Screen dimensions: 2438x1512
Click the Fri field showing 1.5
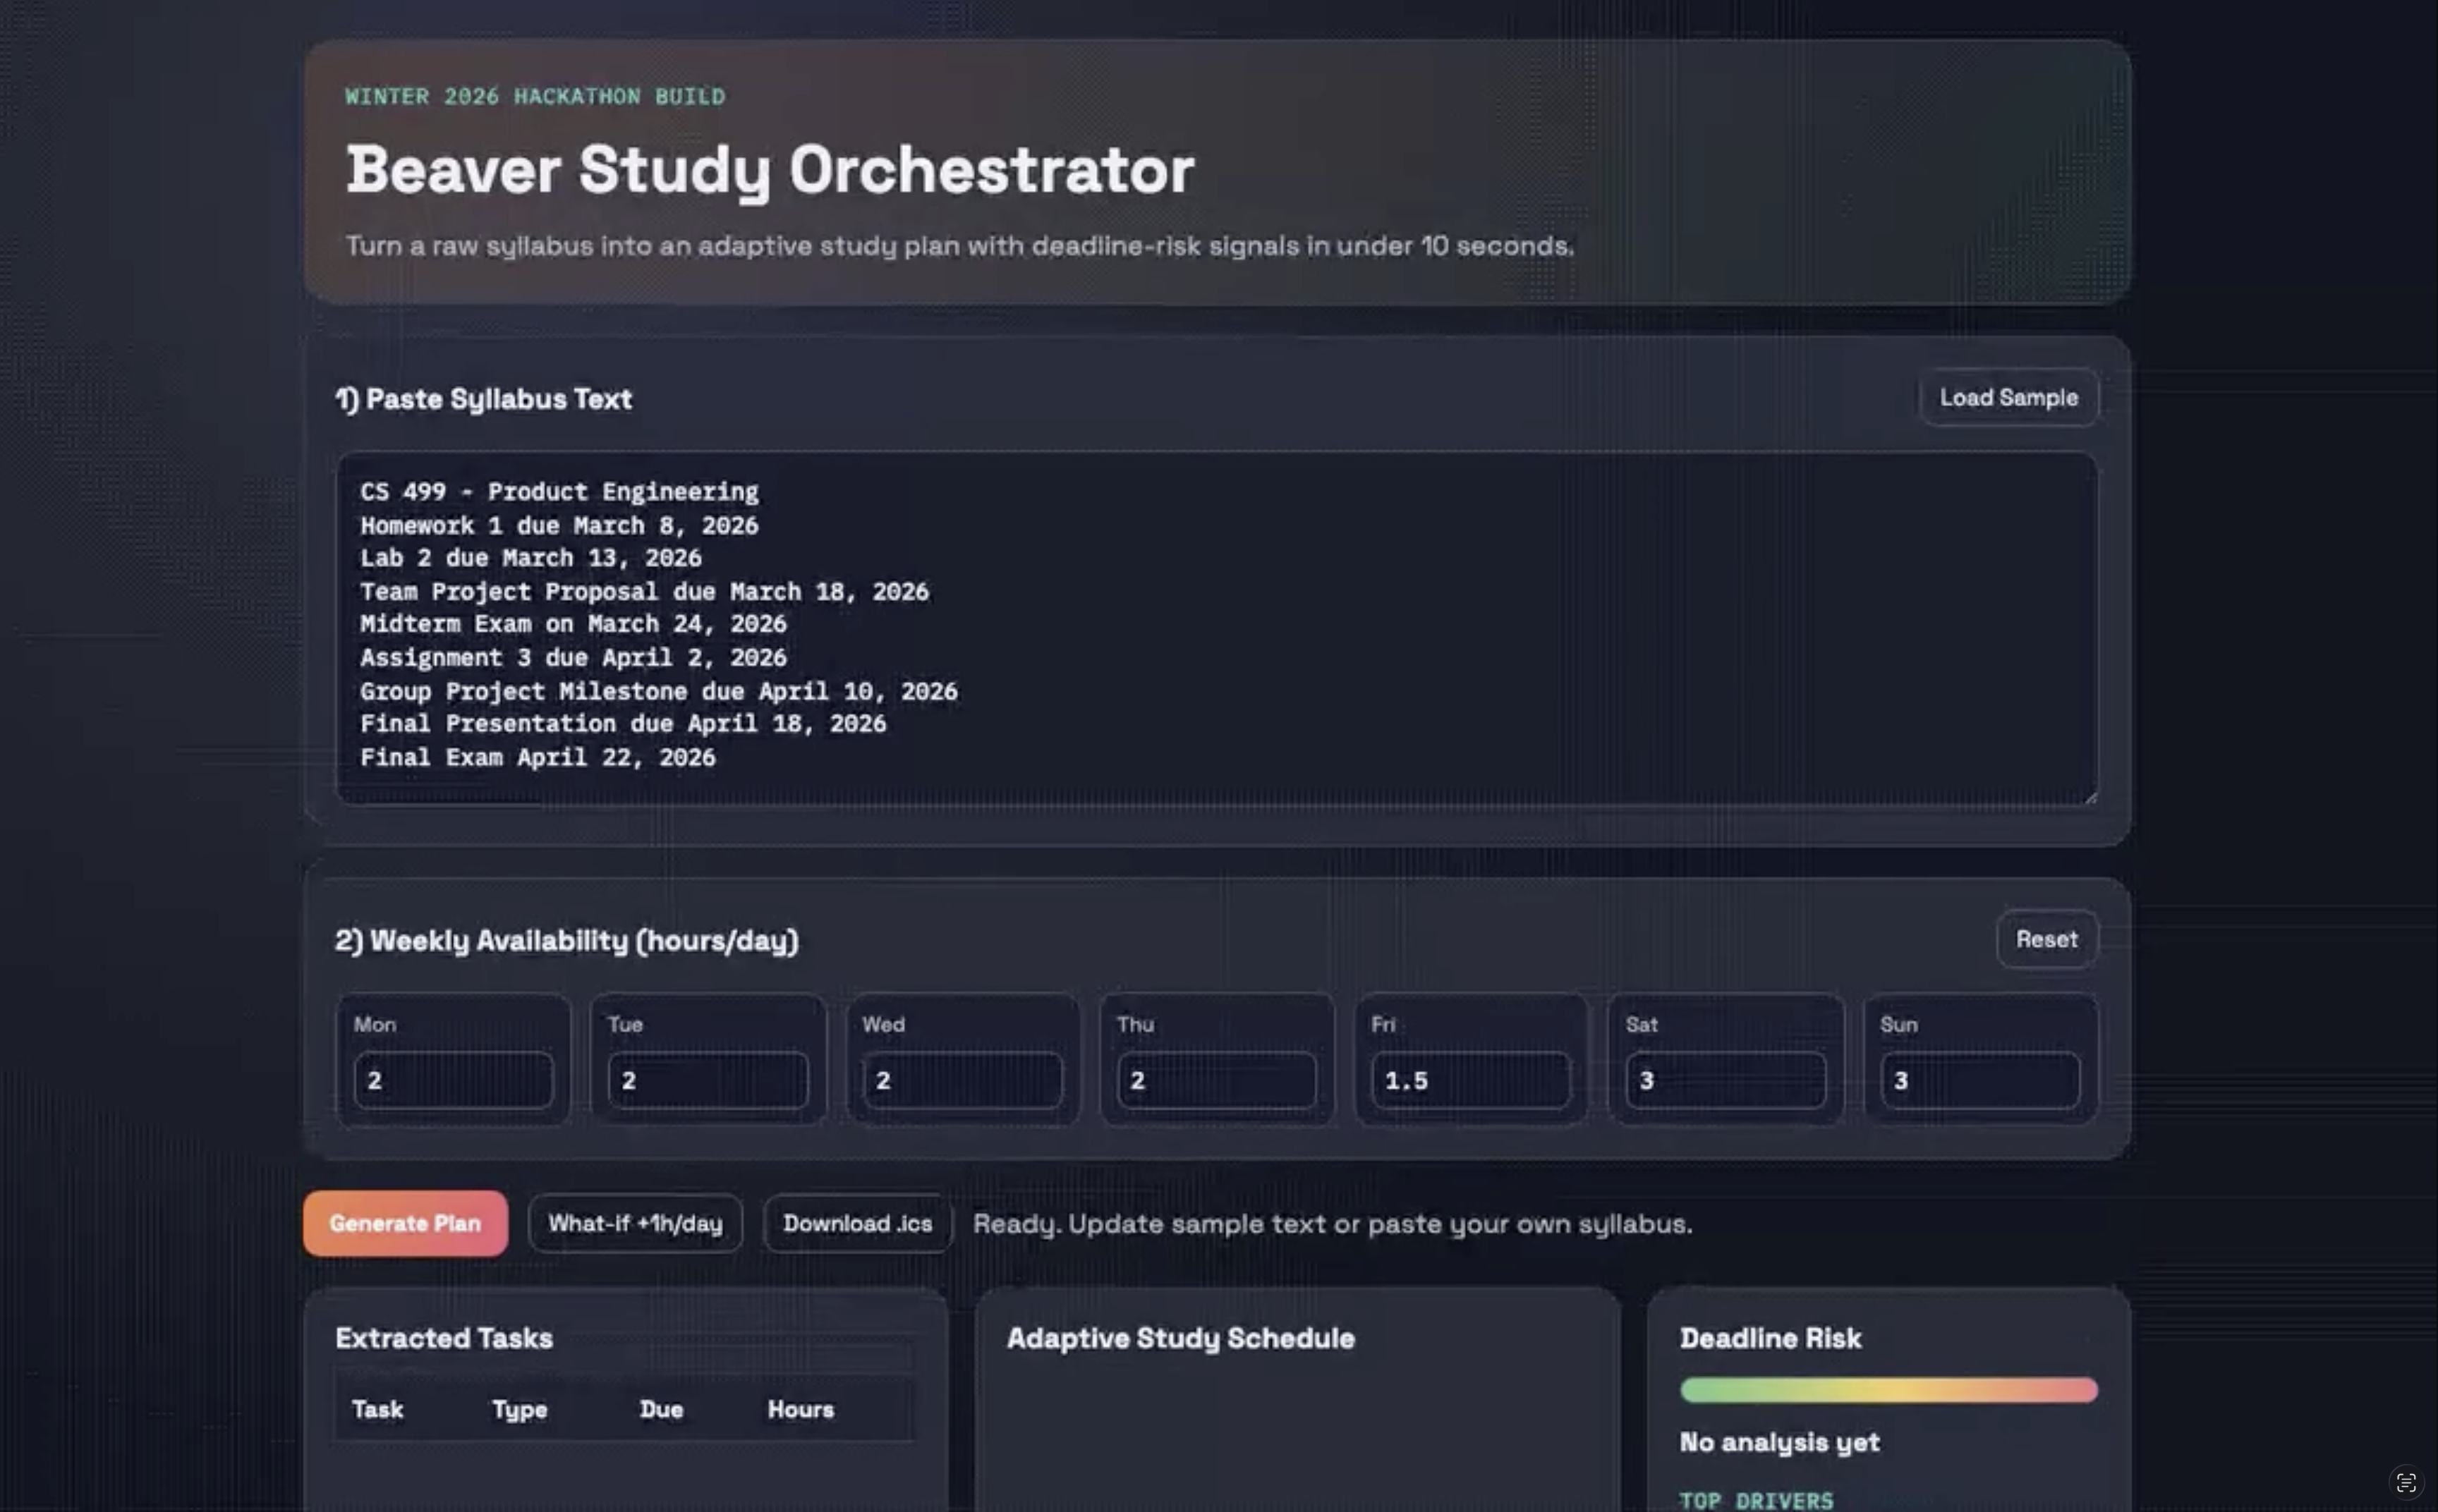[x=1470, y=1080]
